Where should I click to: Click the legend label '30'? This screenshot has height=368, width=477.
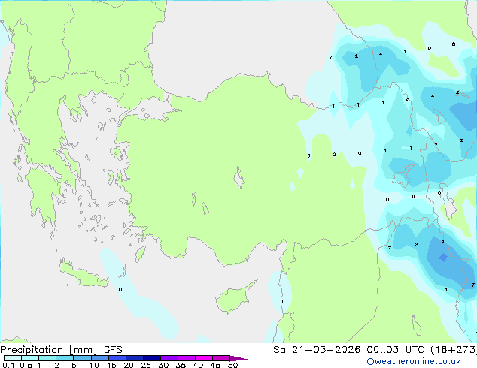163,365
